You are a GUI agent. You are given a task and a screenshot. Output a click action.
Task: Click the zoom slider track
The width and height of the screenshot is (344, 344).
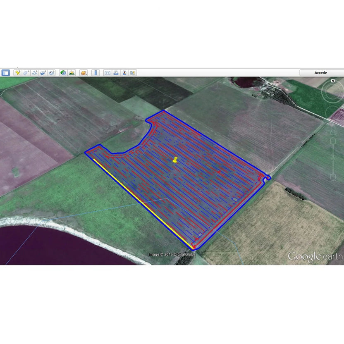333,159
